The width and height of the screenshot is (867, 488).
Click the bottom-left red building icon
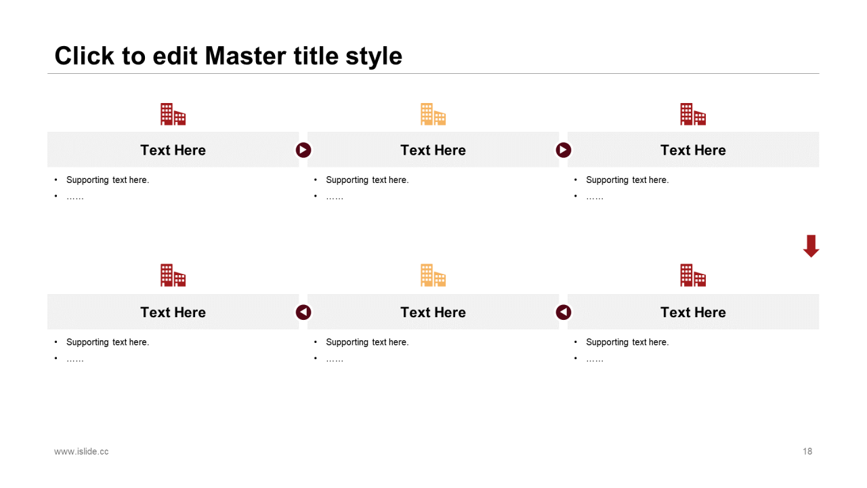tap(173, 275)
